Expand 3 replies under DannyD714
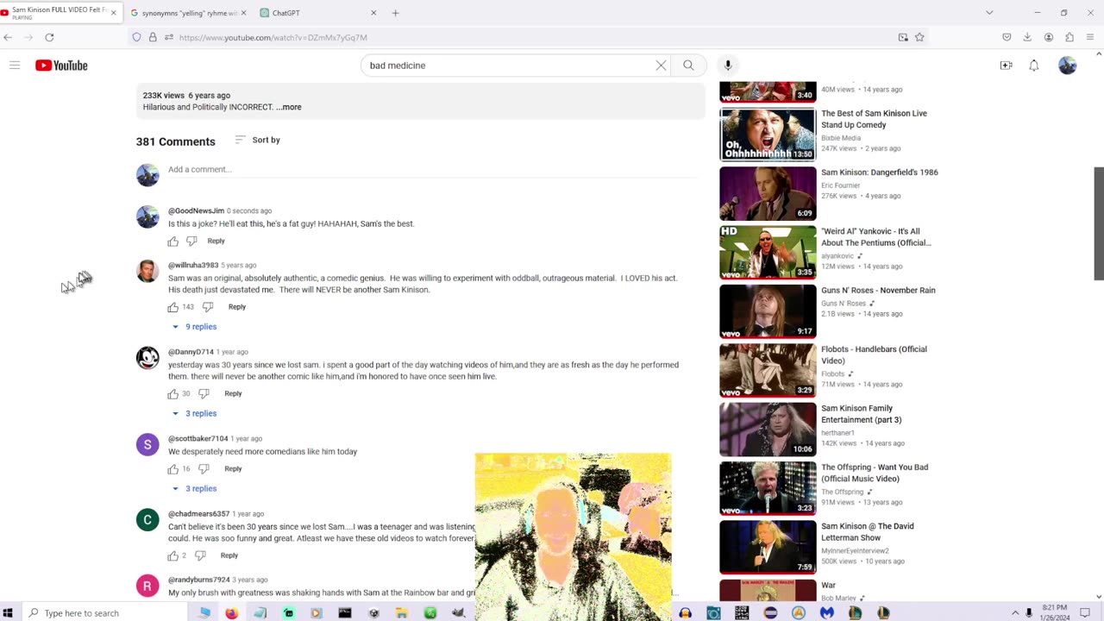 click(194, 414)
